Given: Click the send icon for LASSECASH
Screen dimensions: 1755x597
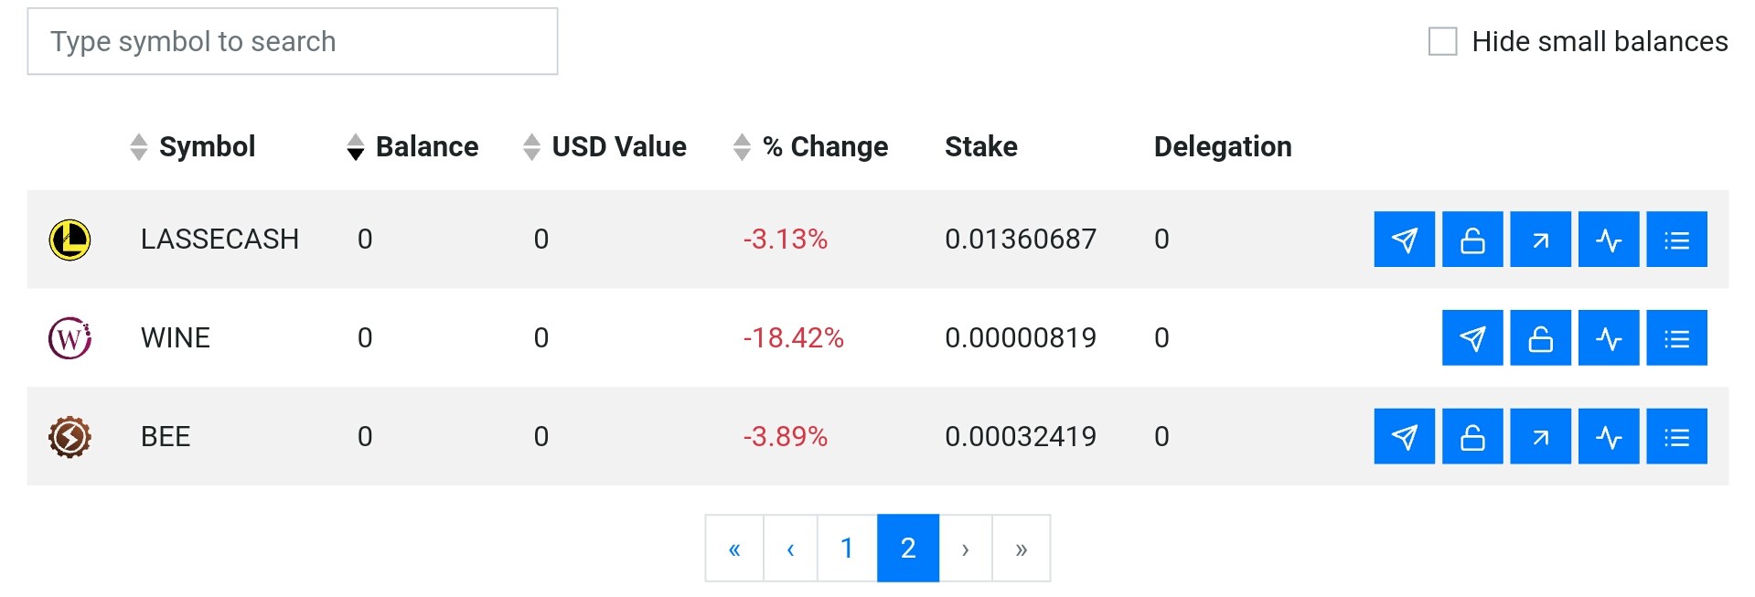Looking at the screenshot, I should [x=1404, y=240].
